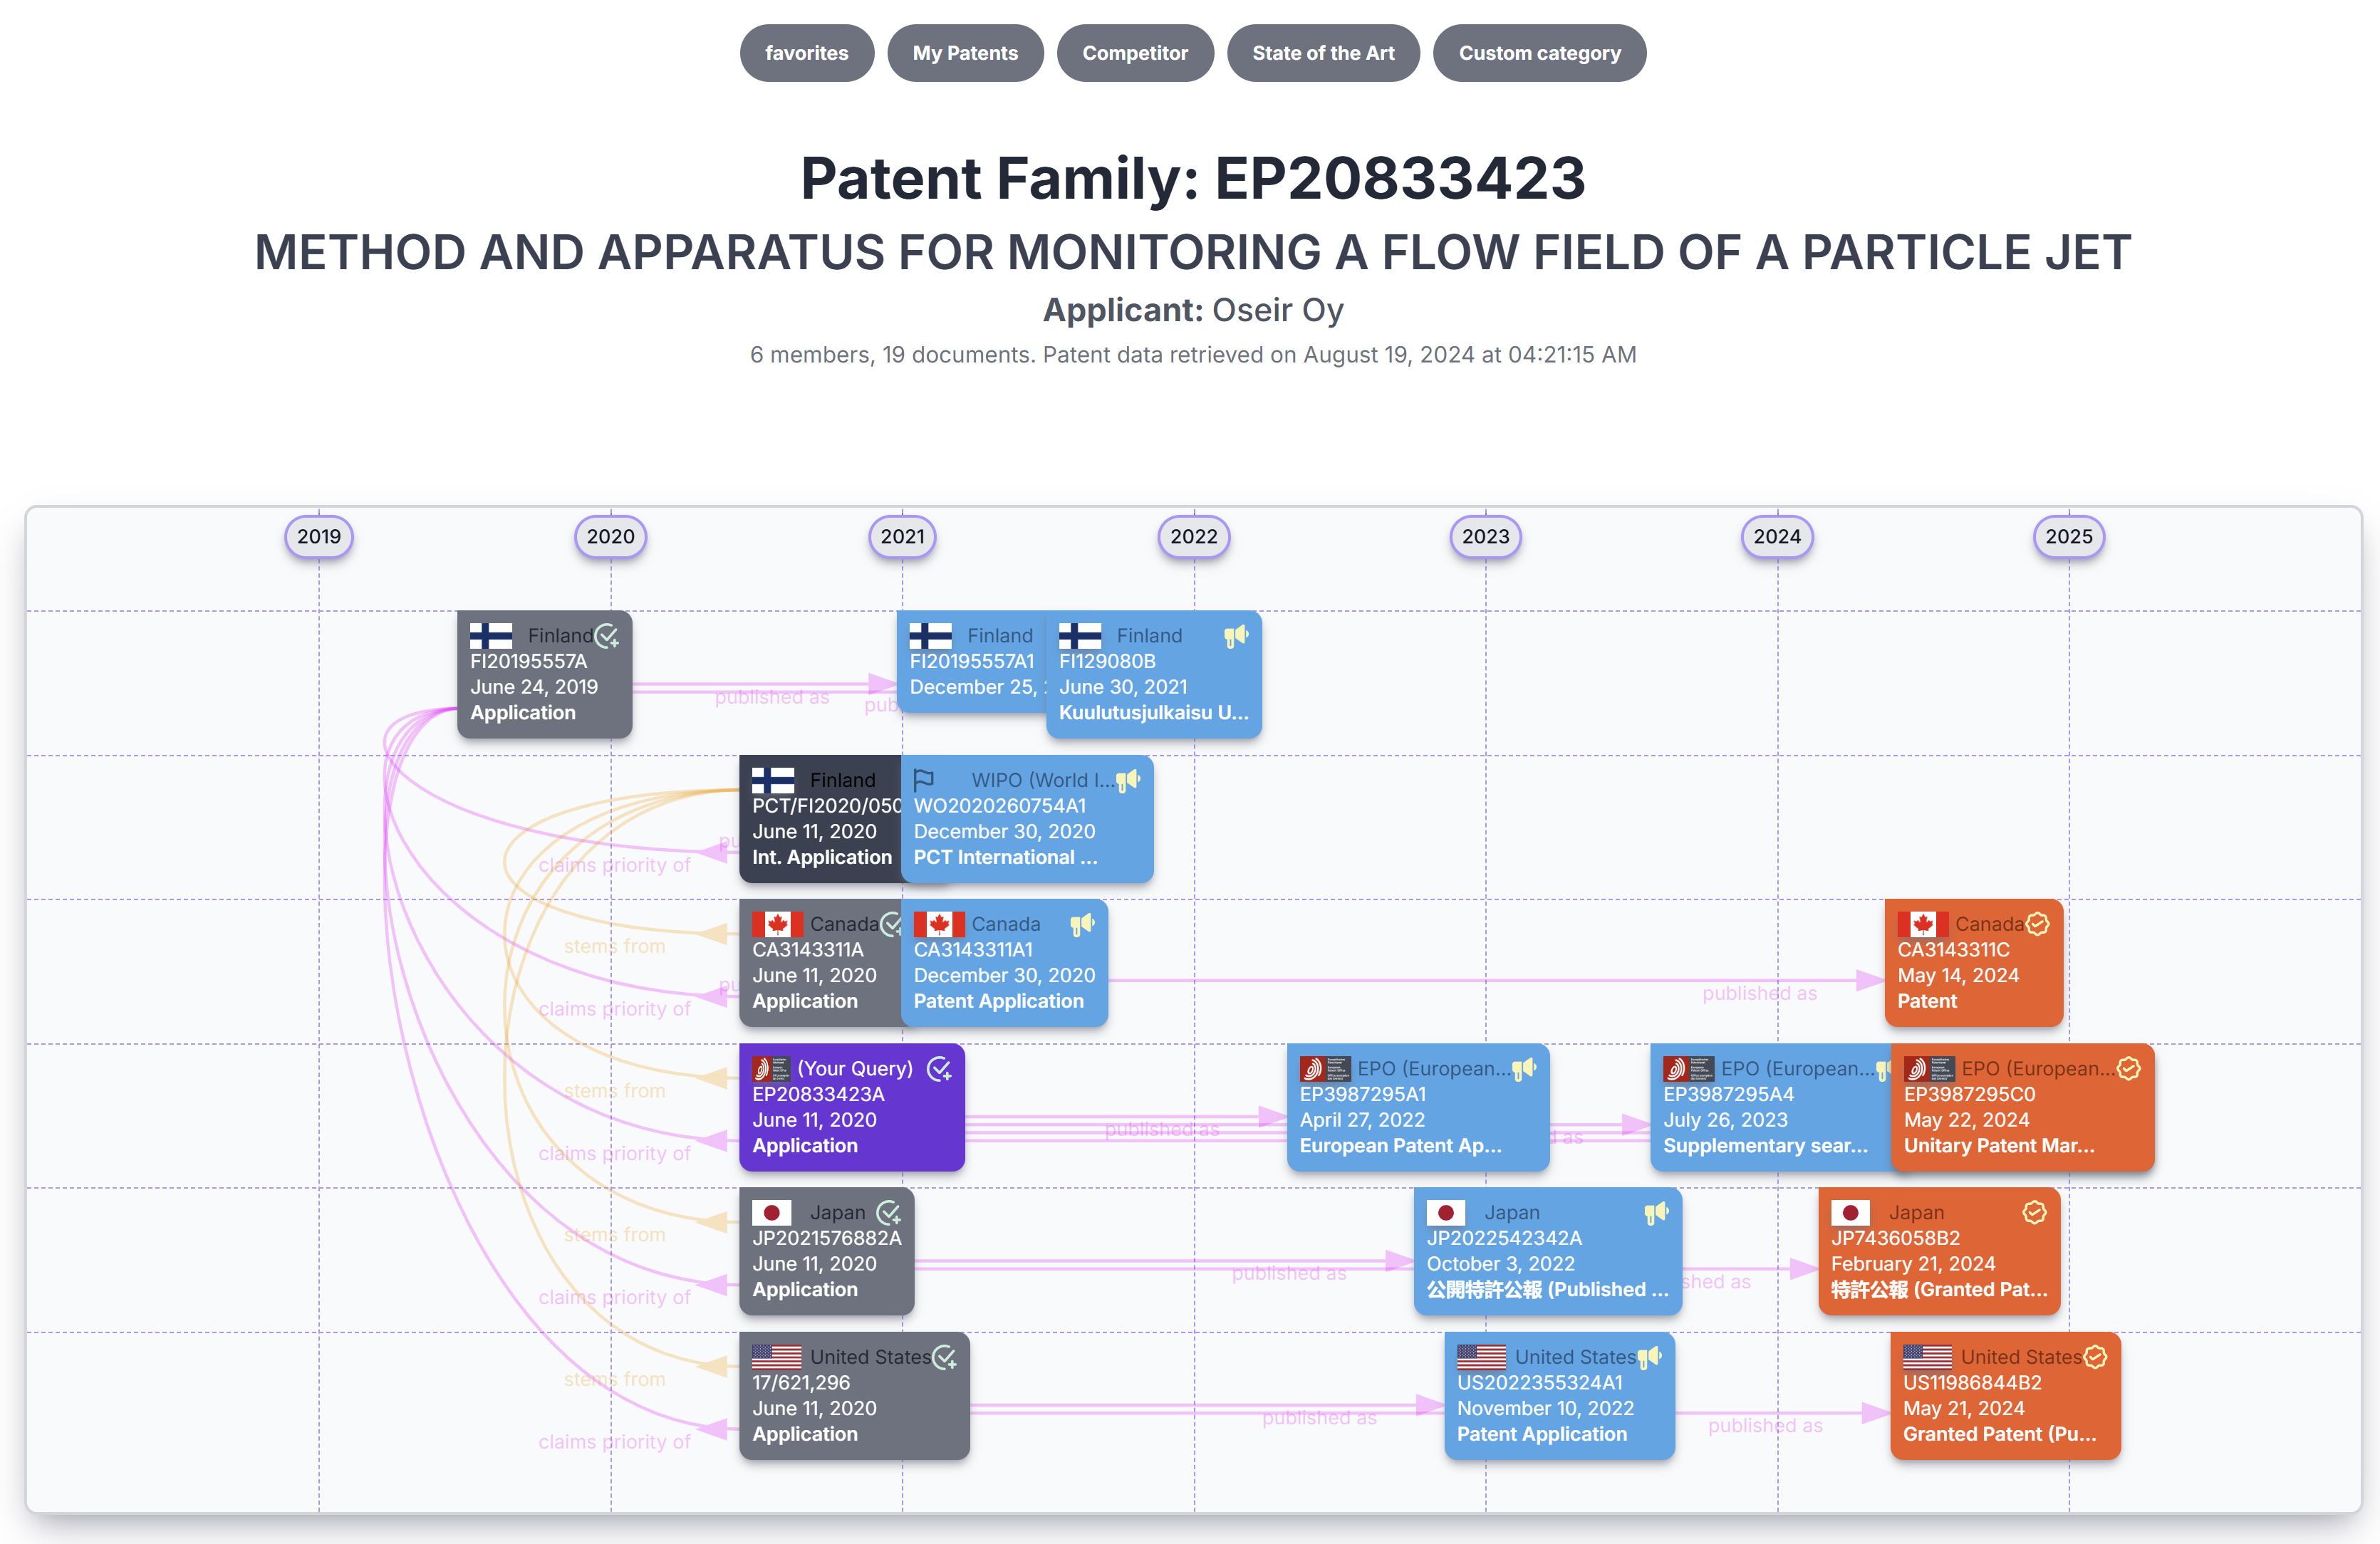Toggle the favorites category filter
Screen dimensions: 2380x1544
point(806,53)
